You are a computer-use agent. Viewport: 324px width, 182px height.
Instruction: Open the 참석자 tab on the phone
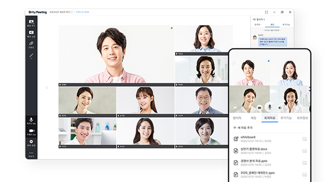coord(236,118)
